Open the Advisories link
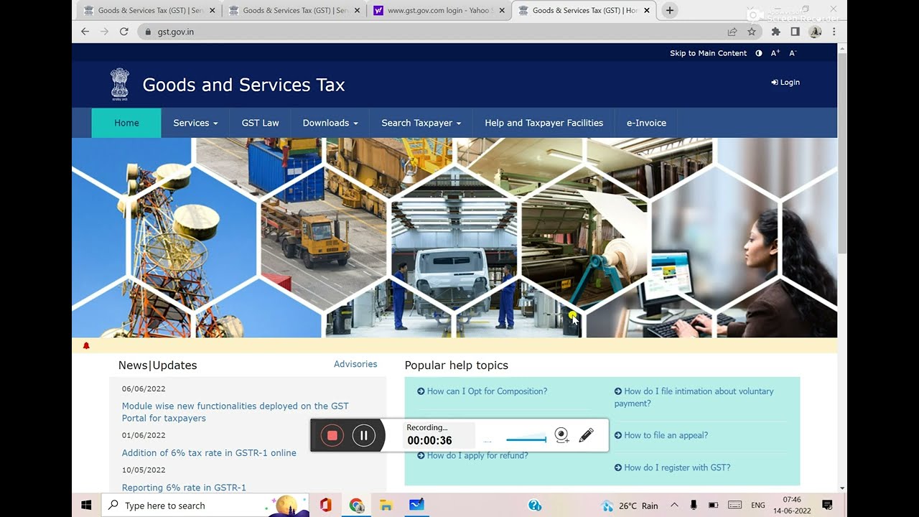This screenshot has width=919, height=517. 355,364
